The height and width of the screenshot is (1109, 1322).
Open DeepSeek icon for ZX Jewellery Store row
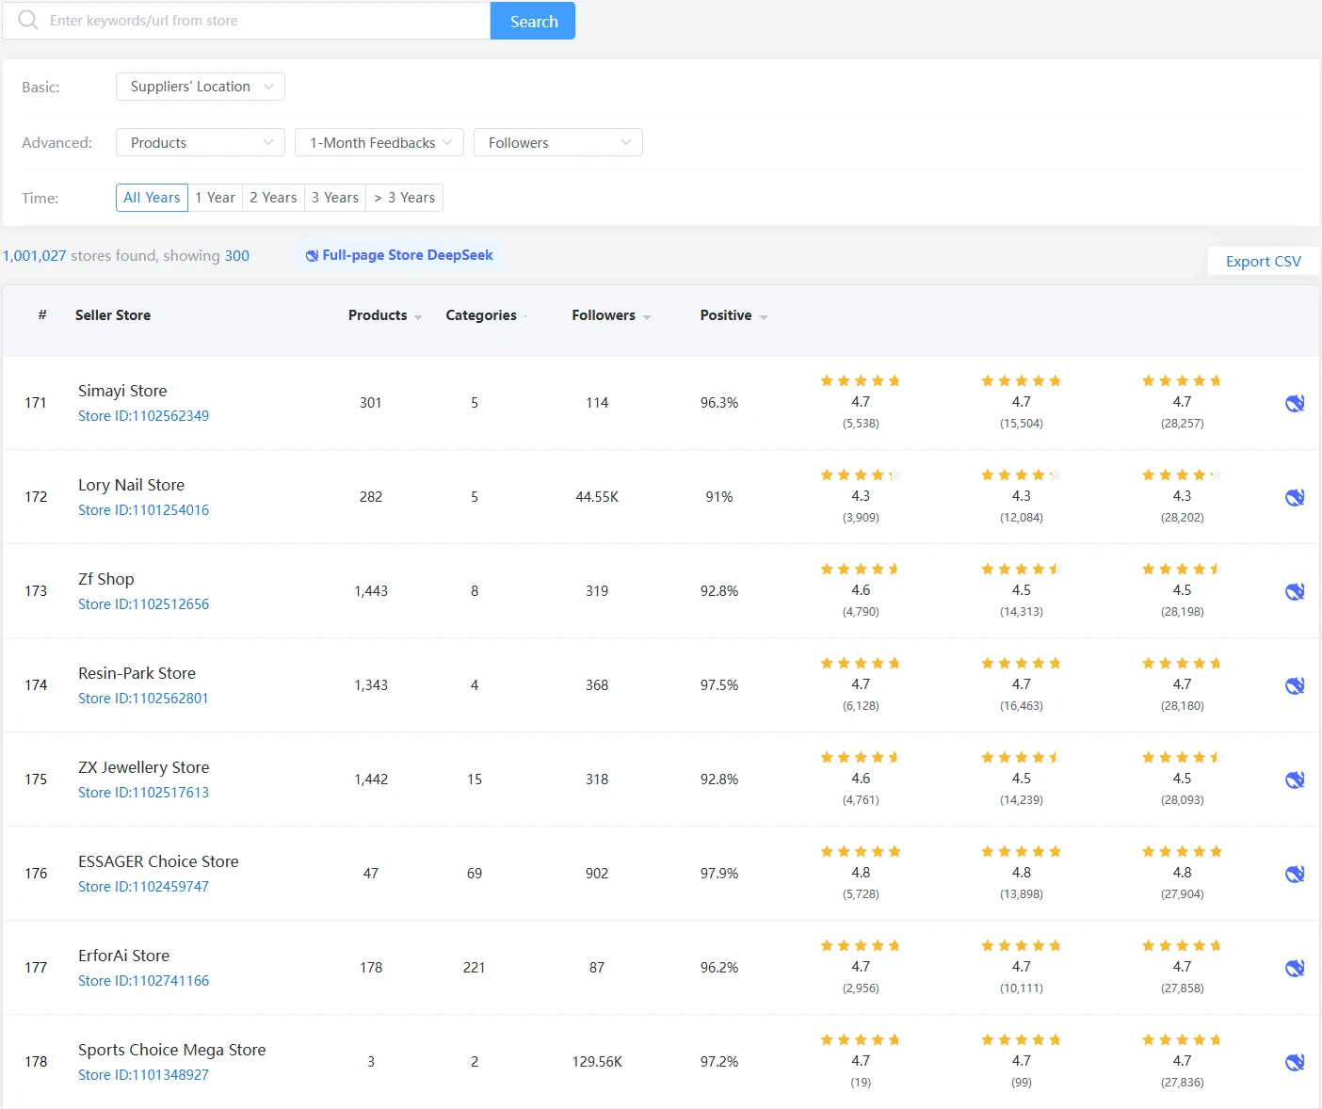(1295, 780)
